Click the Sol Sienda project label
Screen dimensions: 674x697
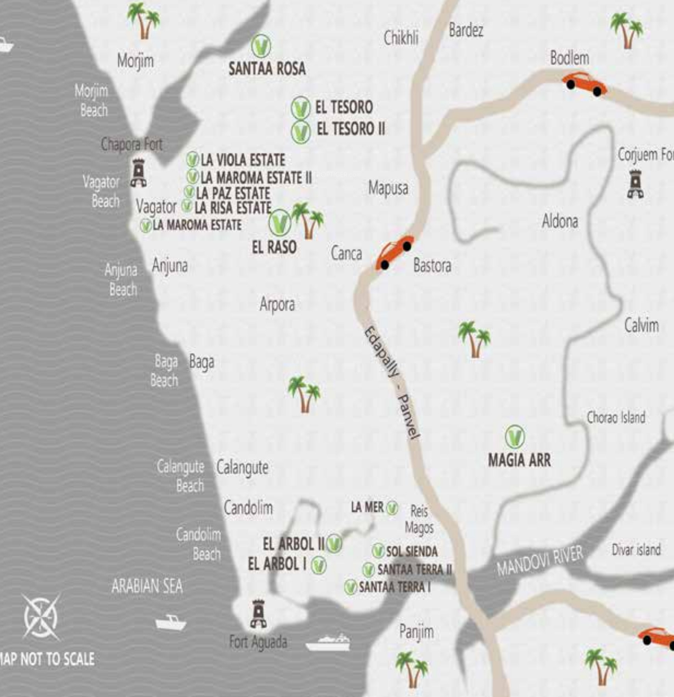(x=411, y=551)
